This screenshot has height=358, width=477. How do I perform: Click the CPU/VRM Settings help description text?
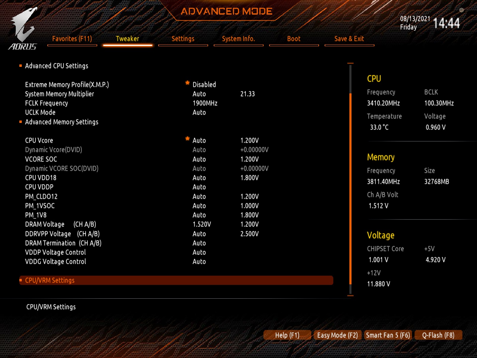[x=51, y=307]
